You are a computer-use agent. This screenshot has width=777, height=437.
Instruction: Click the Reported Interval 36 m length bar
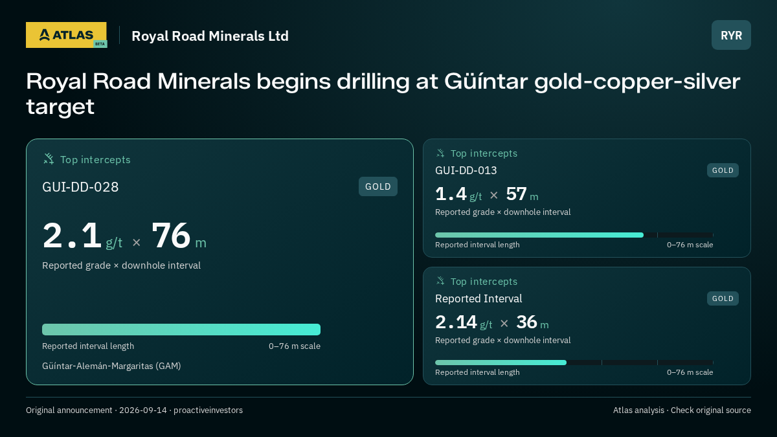tap(574, 363)
